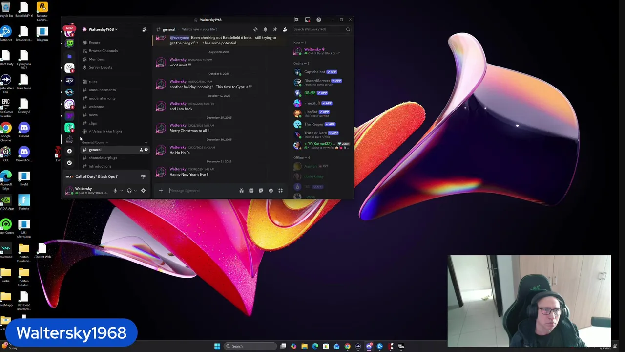The image size is (625, 352).
Task: Open the DiscordServers member entry
Action: point(321,82)
